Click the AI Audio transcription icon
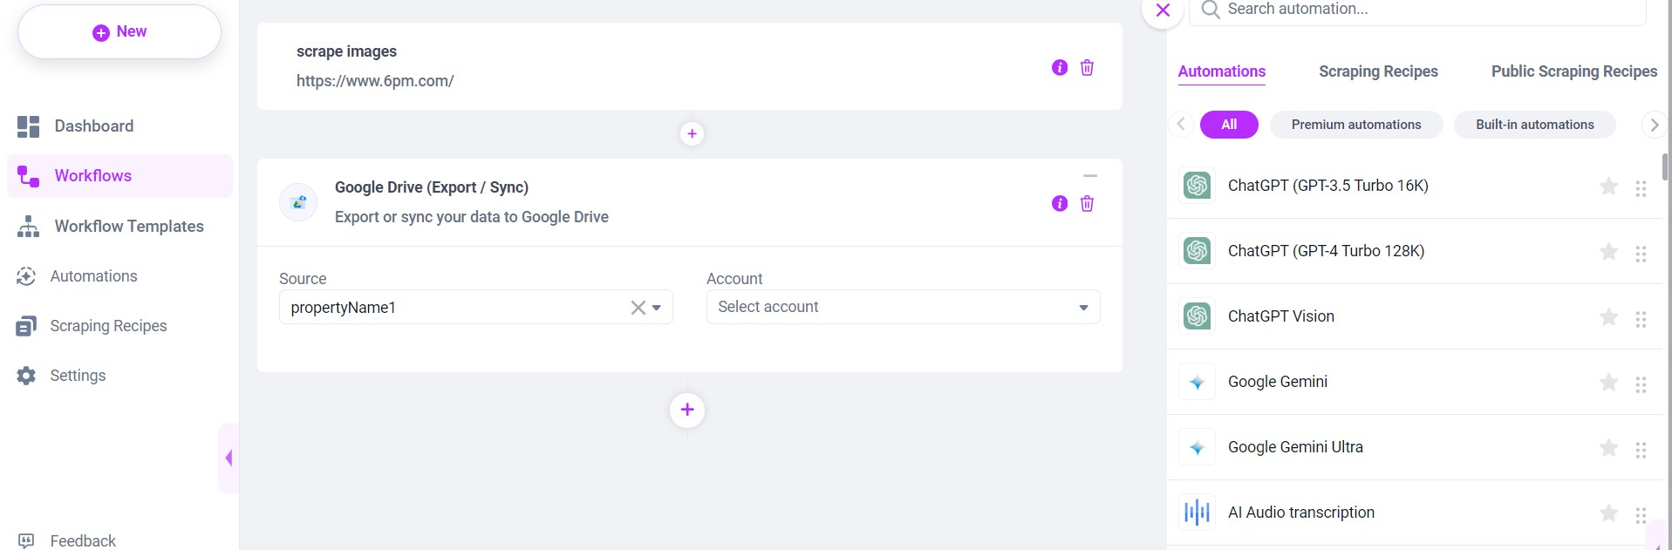This screenshot has width=1672, height=550. point(1197,513)
